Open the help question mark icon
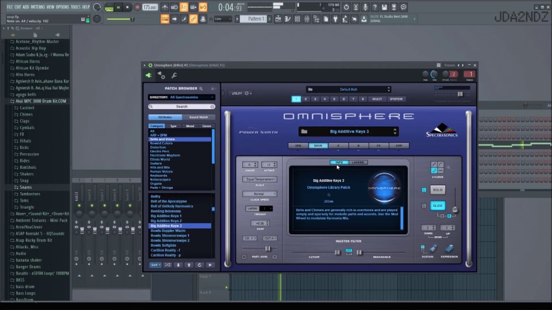552x310 pixels. (375, 7)
